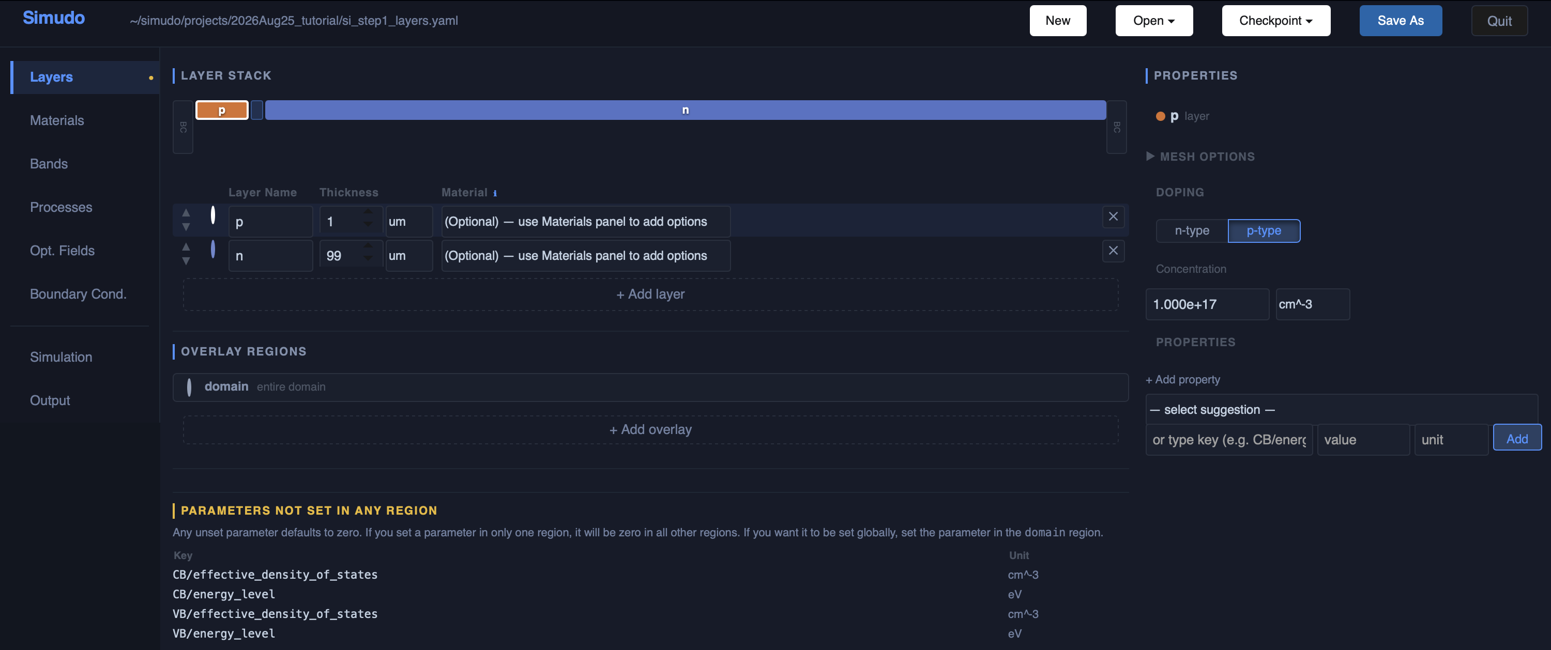Move the n layer down with its arrow
This screenshot has height=650, width=1551.
(186, 261)
